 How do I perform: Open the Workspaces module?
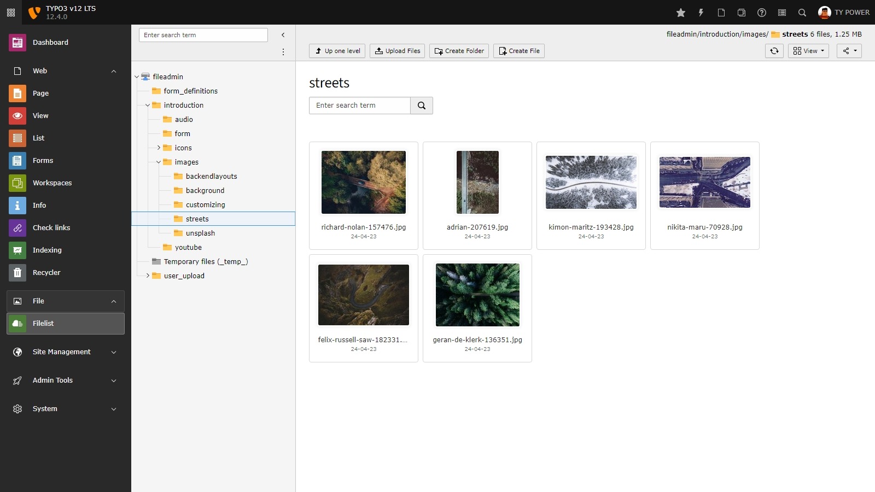pyautogui.click(x=52, y=183)
